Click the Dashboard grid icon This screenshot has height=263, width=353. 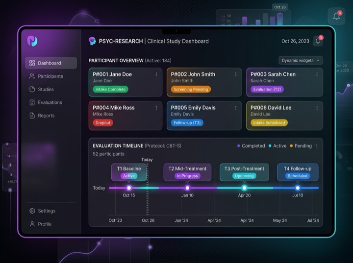click(x=32, y=63)
